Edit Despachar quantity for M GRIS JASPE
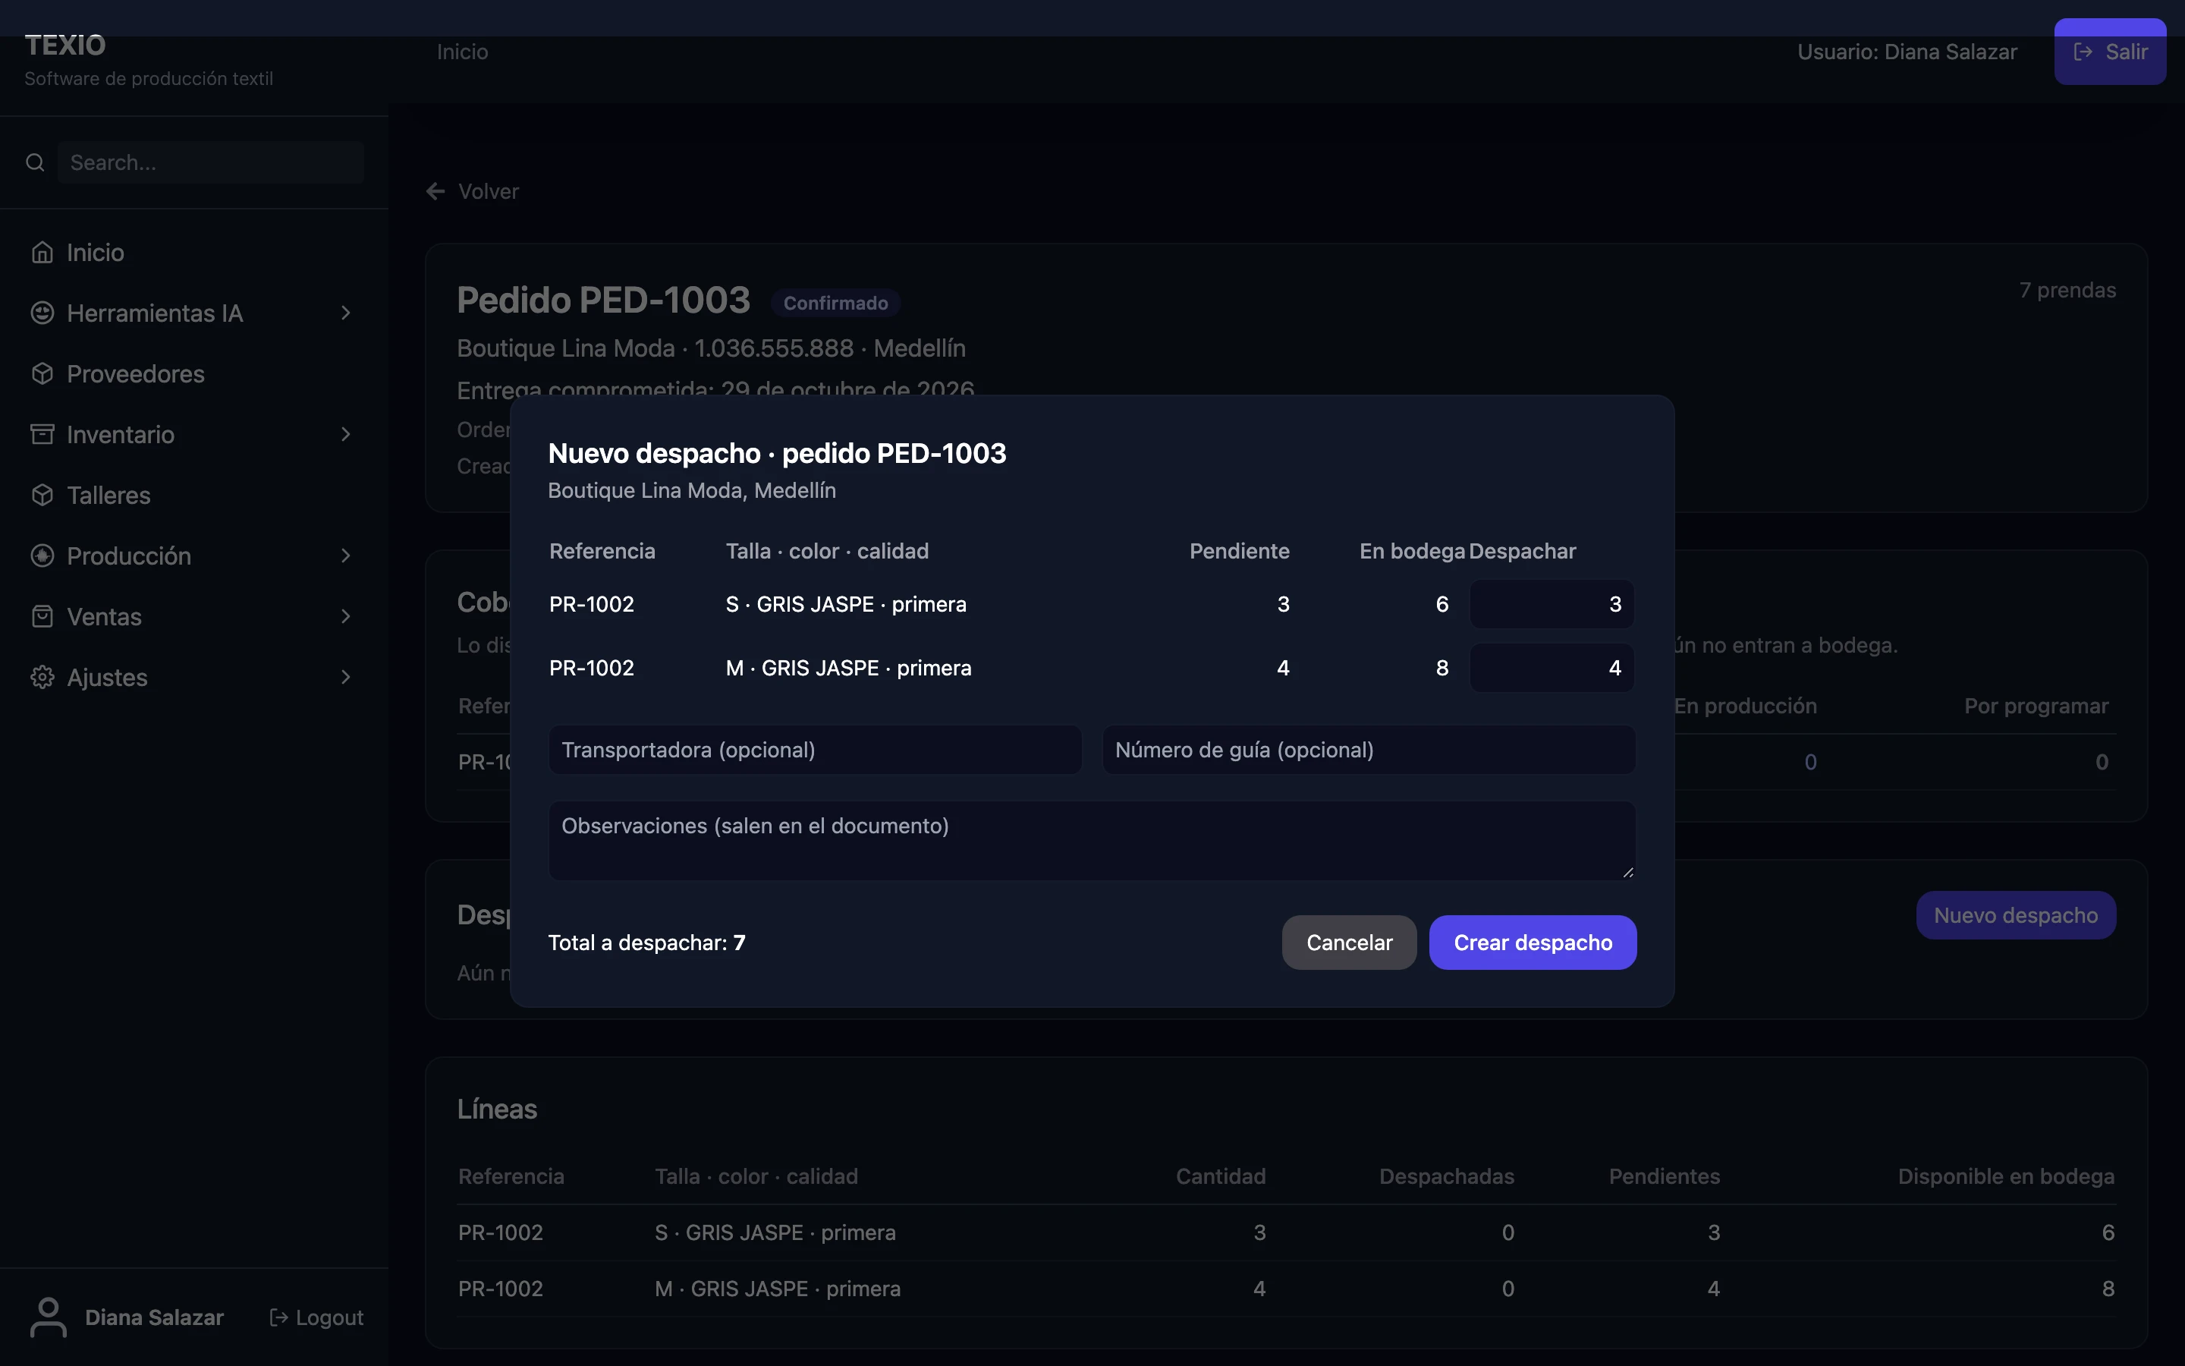 pos(1552,668)
